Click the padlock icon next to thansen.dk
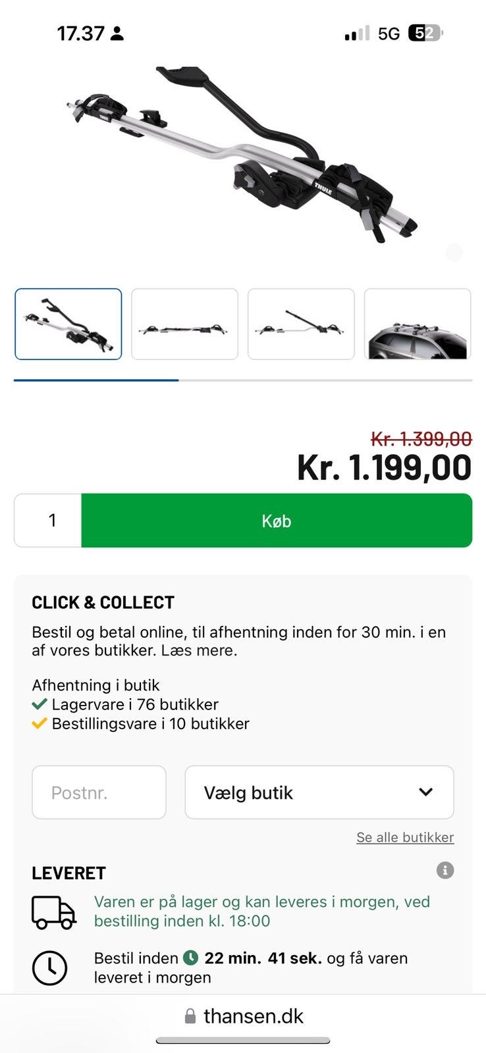This screenshot has height=1053, width=486. point(190,1015)
